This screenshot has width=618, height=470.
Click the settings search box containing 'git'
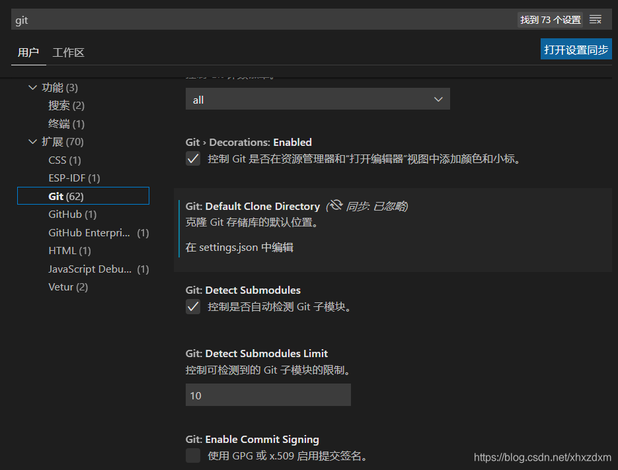(264, 20)
